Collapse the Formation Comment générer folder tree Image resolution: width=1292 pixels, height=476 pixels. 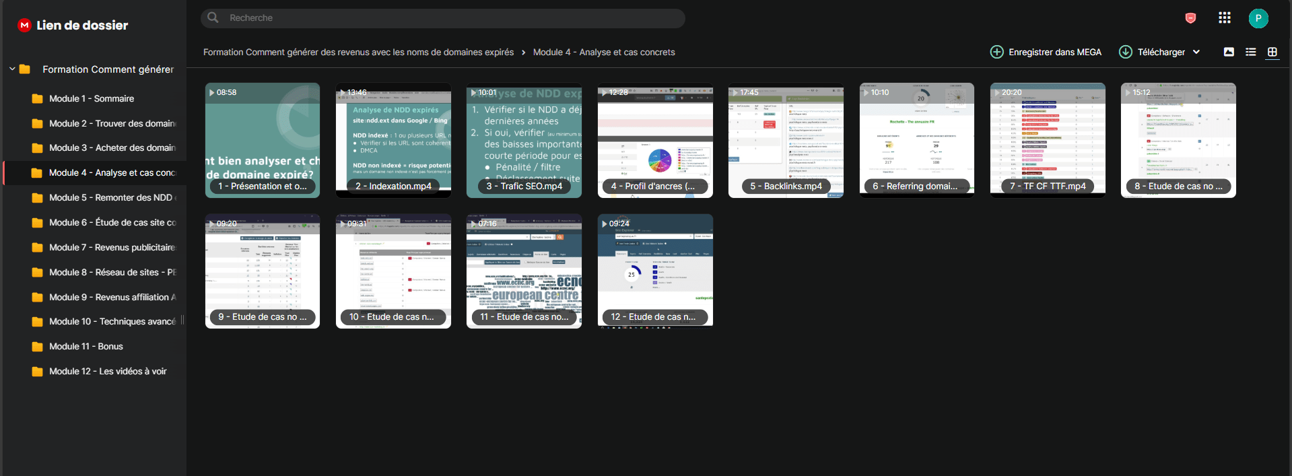click(x=12, y=69)
